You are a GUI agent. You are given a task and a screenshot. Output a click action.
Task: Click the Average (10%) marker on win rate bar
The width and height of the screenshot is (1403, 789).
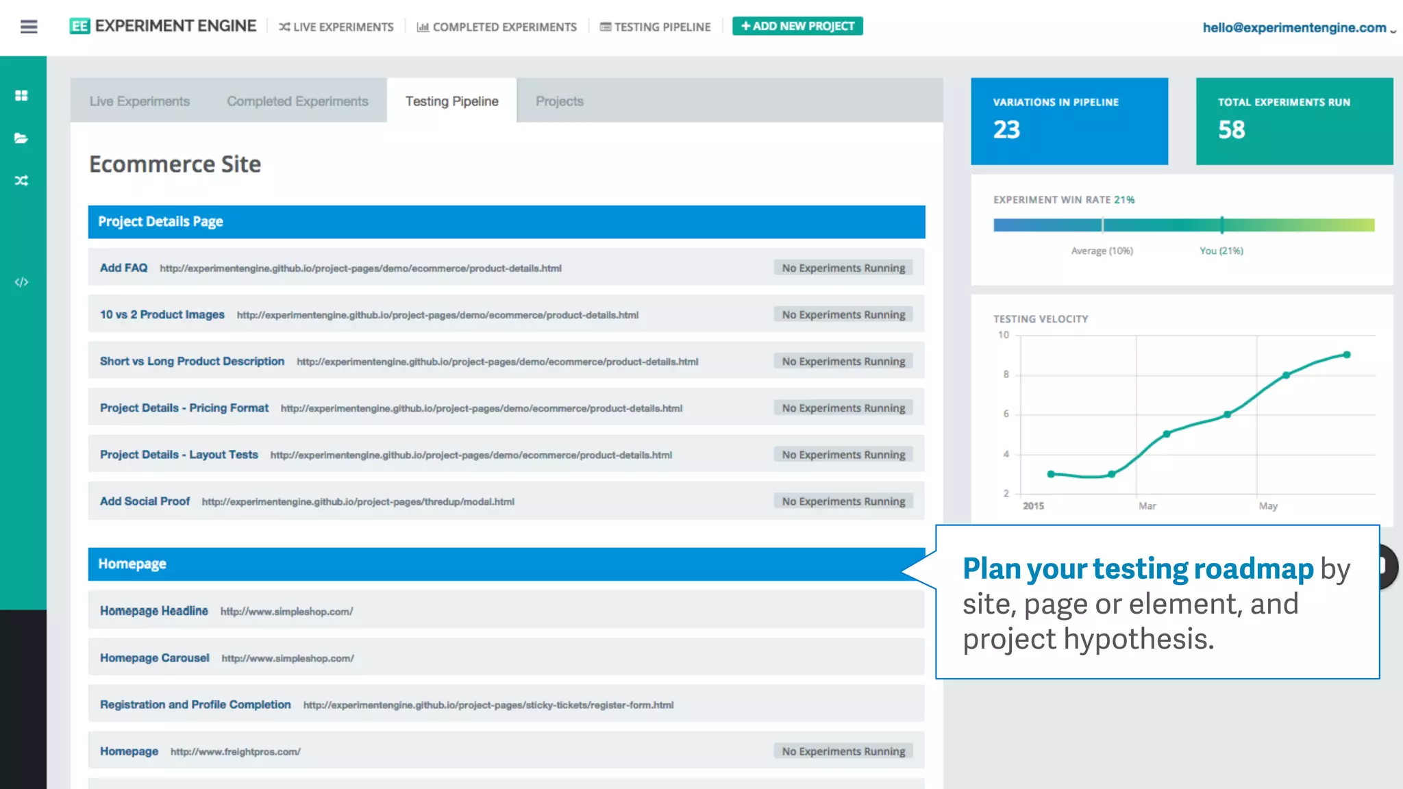pos(1102,225)
